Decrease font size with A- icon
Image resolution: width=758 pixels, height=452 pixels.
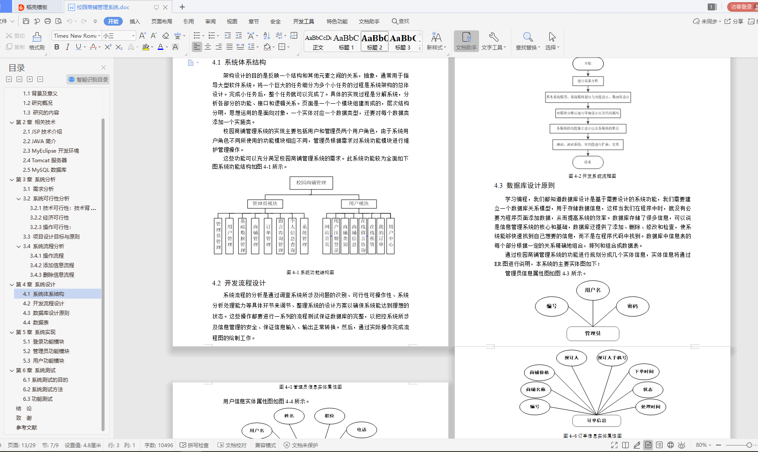coord(154,36)
